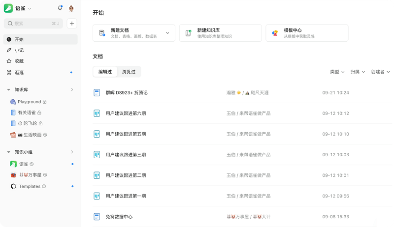
Task: Click the 语雀 green logo icon
Action: pos(8,8)
